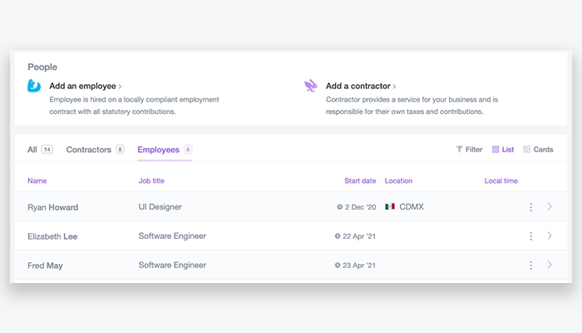Screen dimensions: 582x333
Task: Open the Filter option
Action: click(469, 149)
